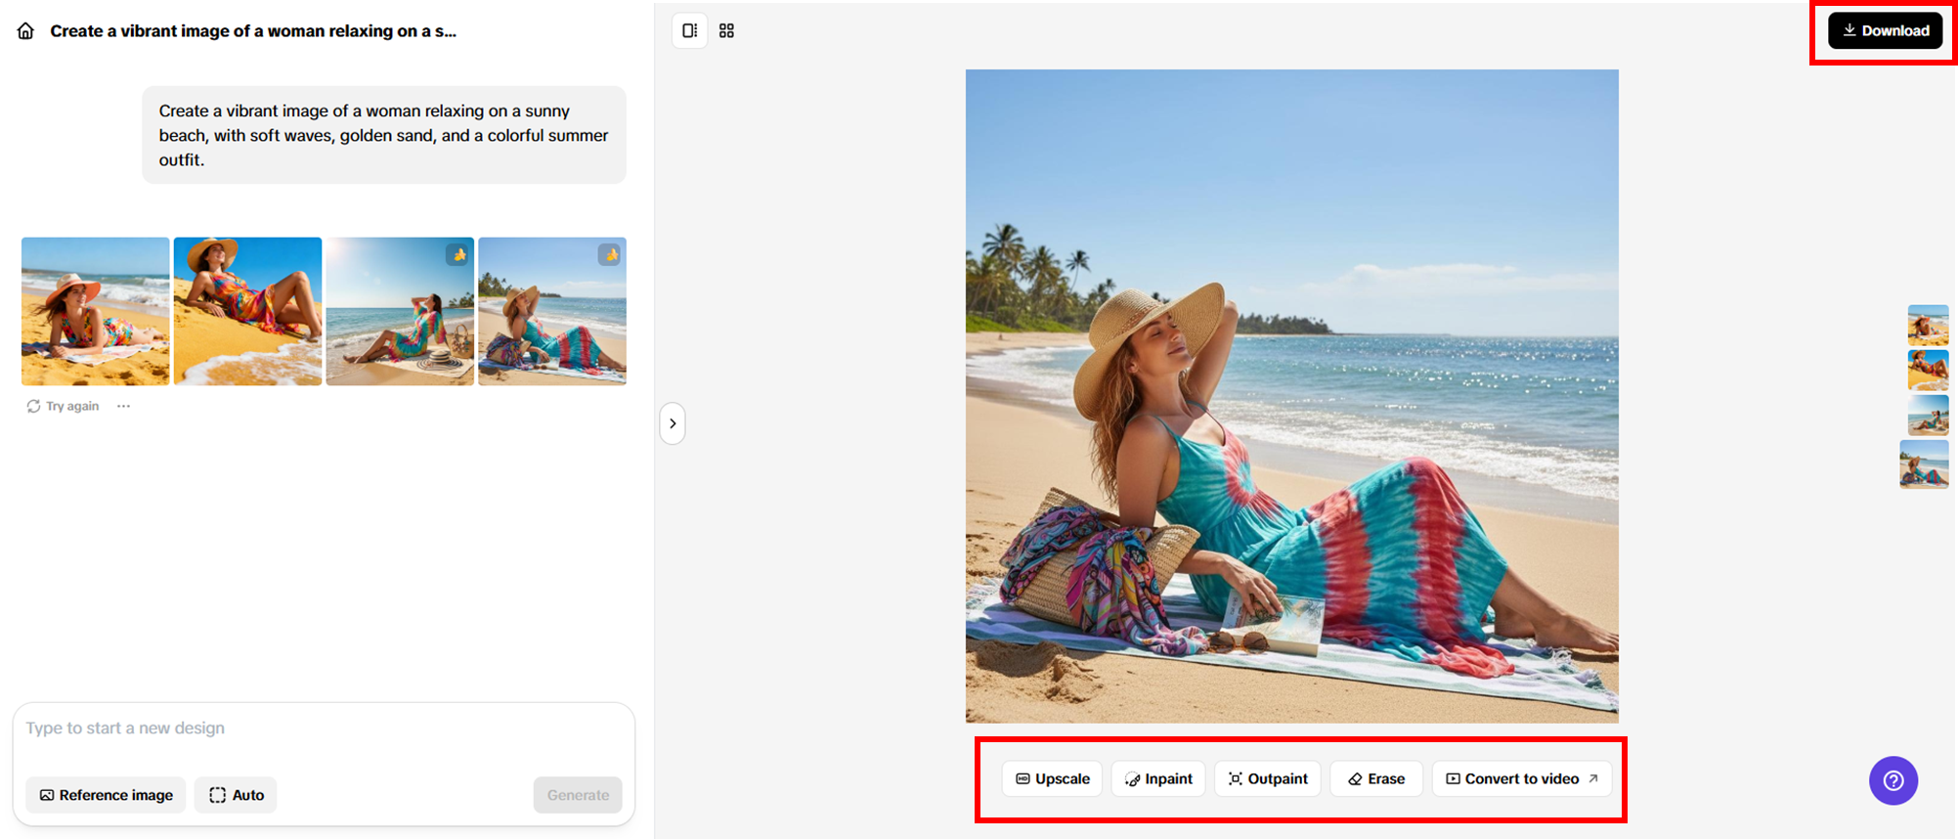The width and height of the screenshot is (1958, 839).
Task: Click the purple help question mark icon
Action: click(x=1893, y=780)
